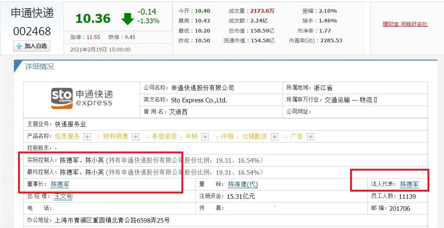Expand the 冷链、仓储配送 plus box
Screen dimensions: 444x228
tap(274, 137)
